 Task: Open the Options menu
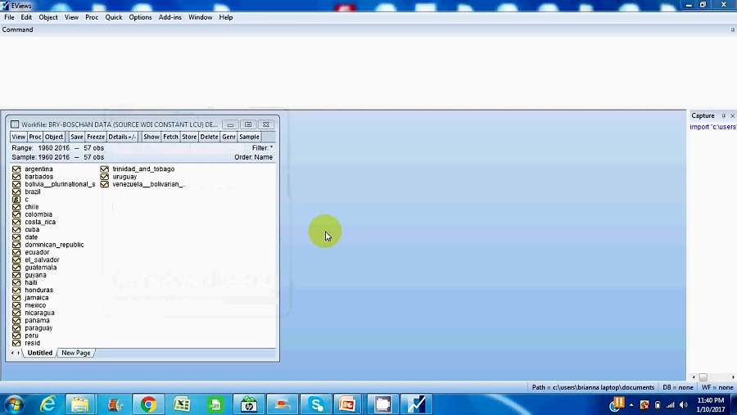[x=140, y=17]
